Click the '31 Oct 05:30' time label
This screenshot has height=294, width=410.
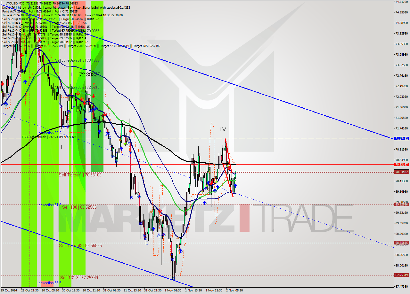[111, 290]
